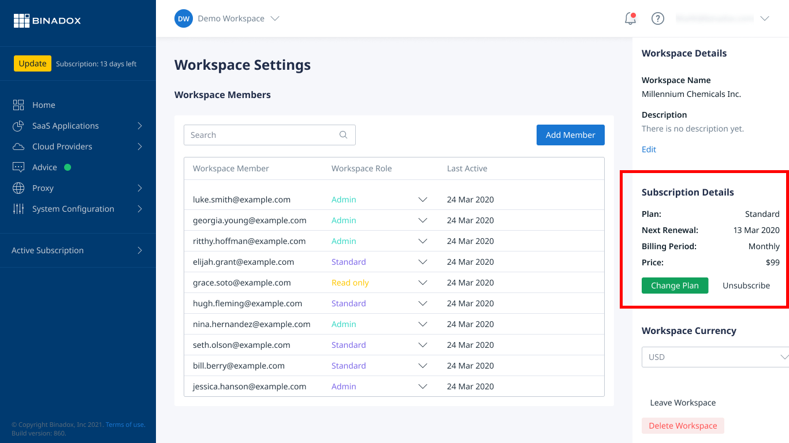Click the Millennium Chemicals Inc. workspace name
789x443 pixels.
click(x=691, y=94)
